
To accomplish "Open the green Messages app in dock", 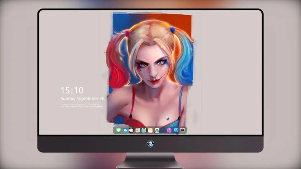I will 118,130.
